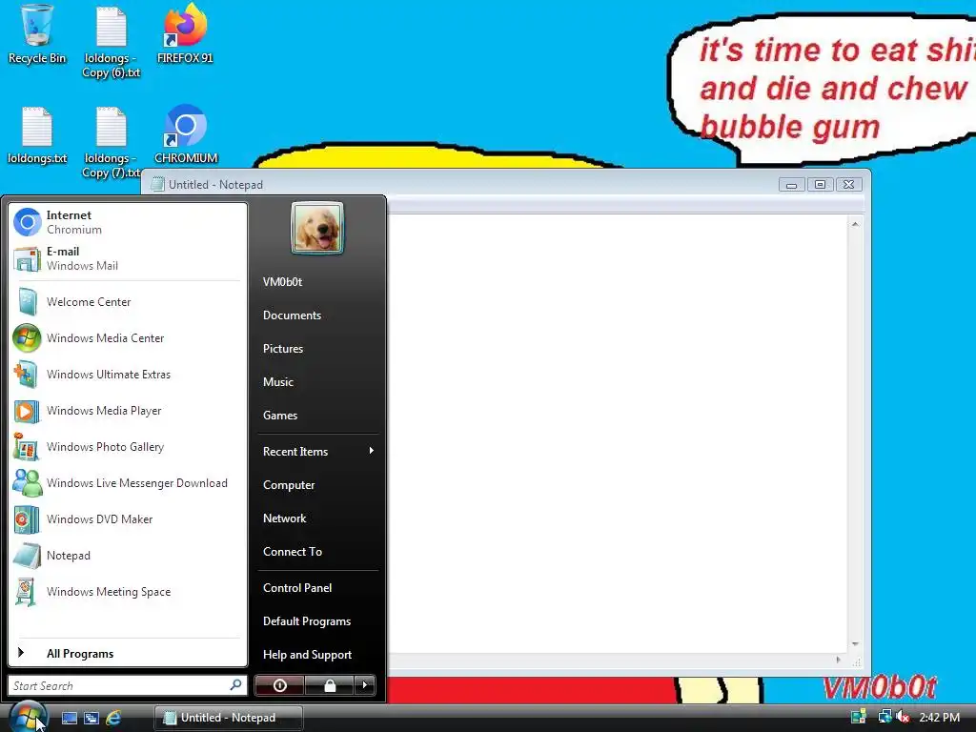Click the volume muted tray icon
976x732 pixels.
tap(902, 717)
